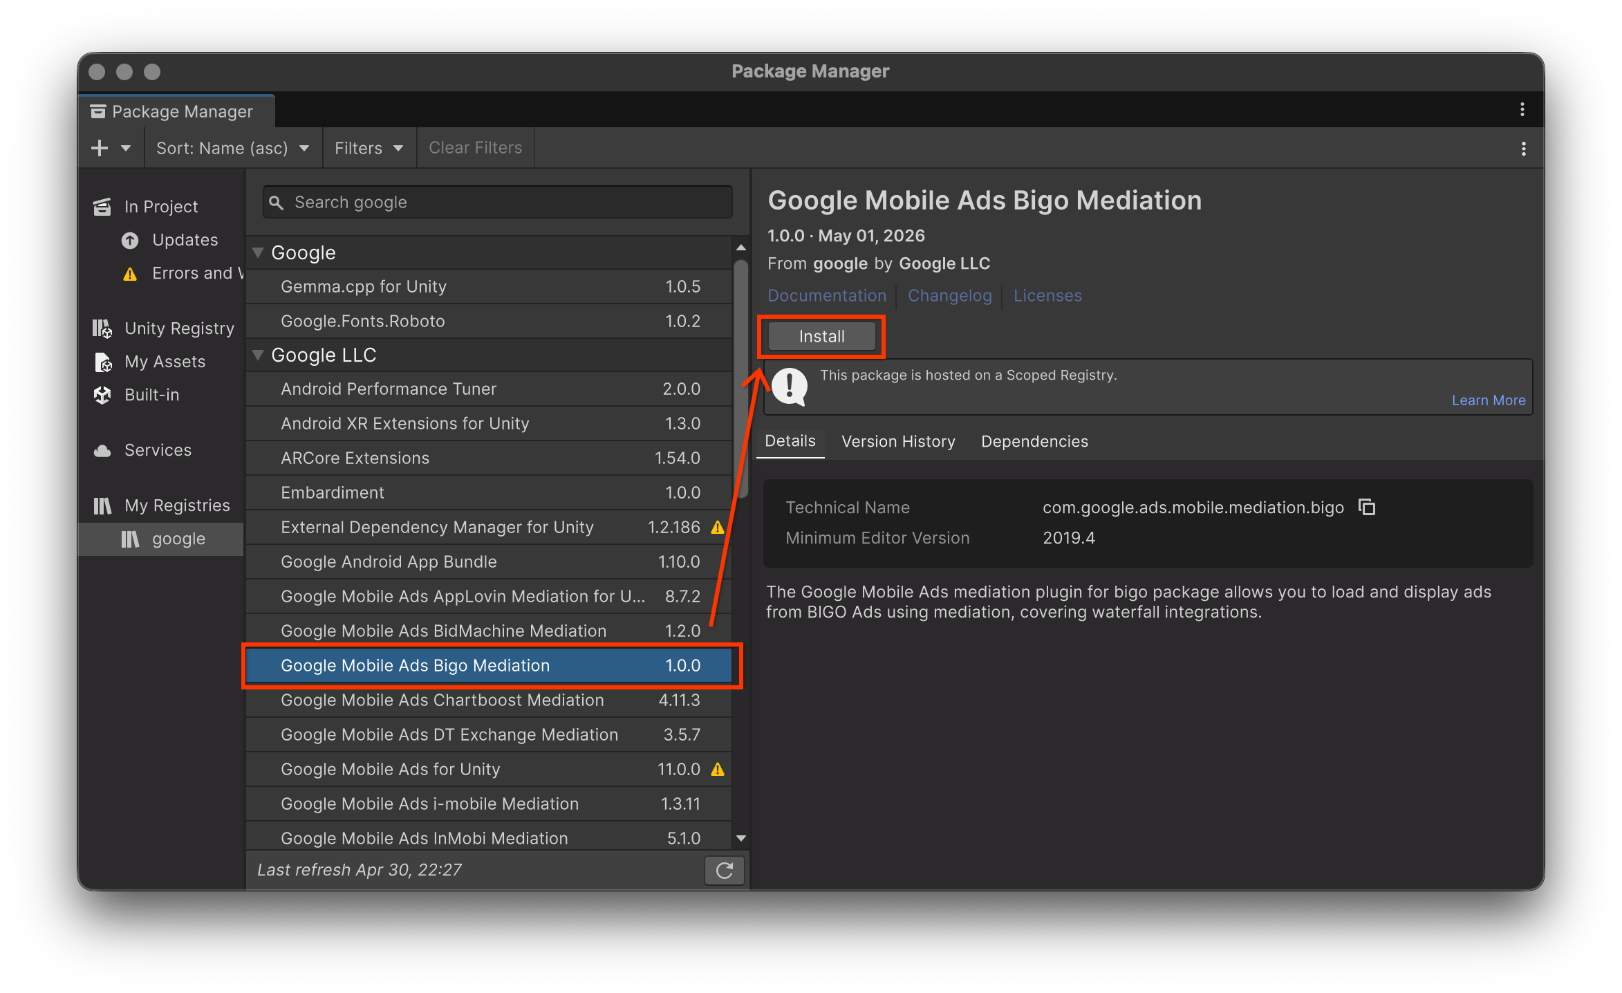Follow the Learn More link
The width and height of the screenshot is (1622, 993).
point(1488,400)
